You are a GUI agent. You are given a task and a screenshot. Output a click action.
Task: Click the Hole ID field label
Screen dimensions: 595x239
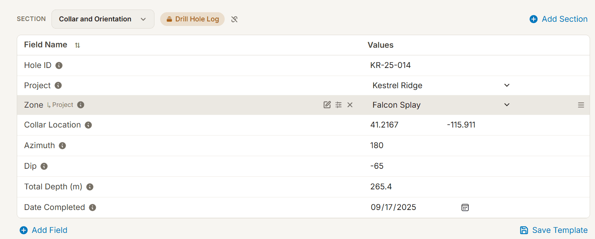(38, 65)
